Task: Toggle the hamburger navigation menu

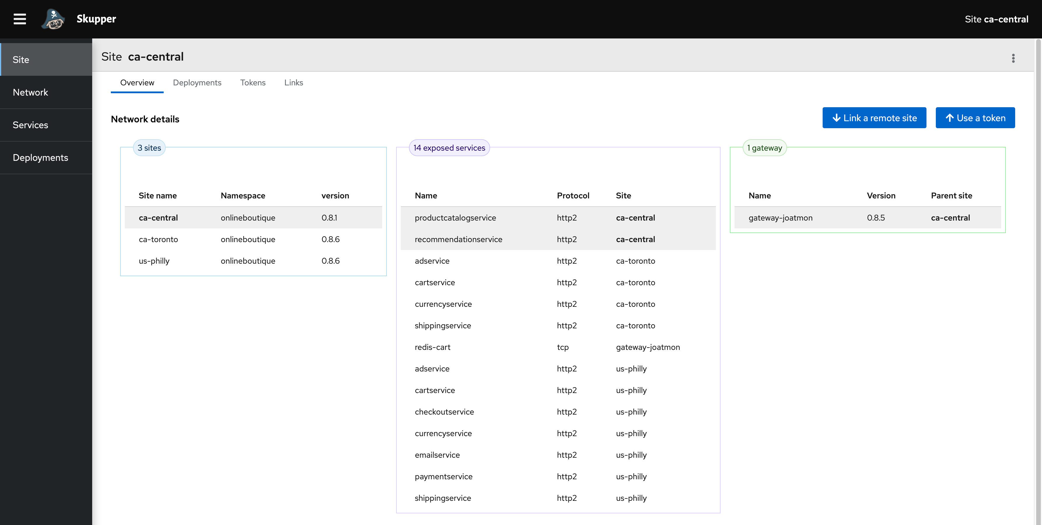Action: click(20, 19)
